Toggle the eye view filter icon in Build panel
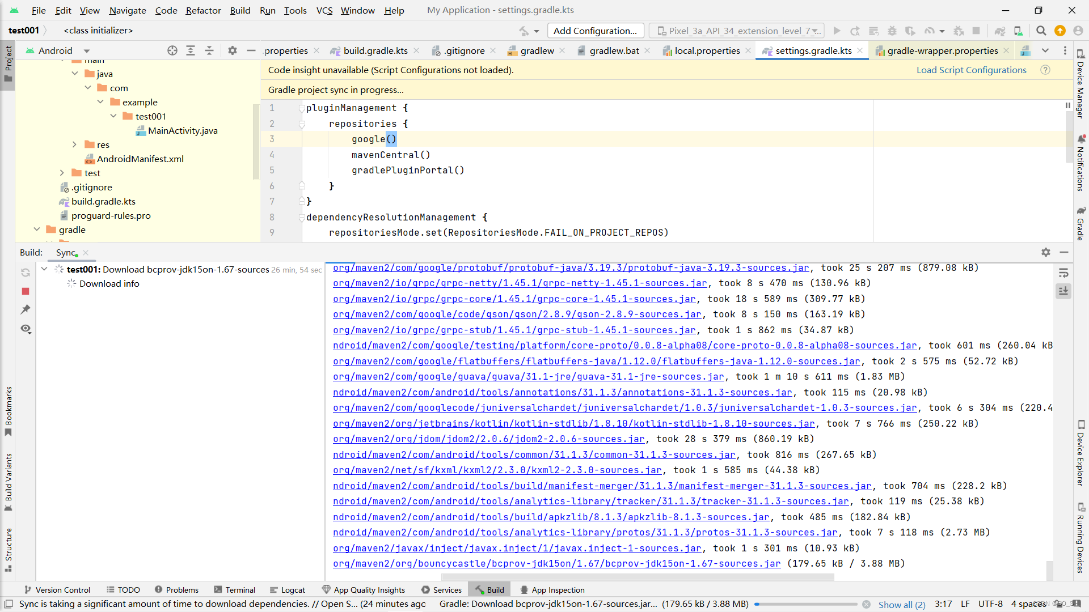This screenshot has height=612, width=1089. point(26,329)
